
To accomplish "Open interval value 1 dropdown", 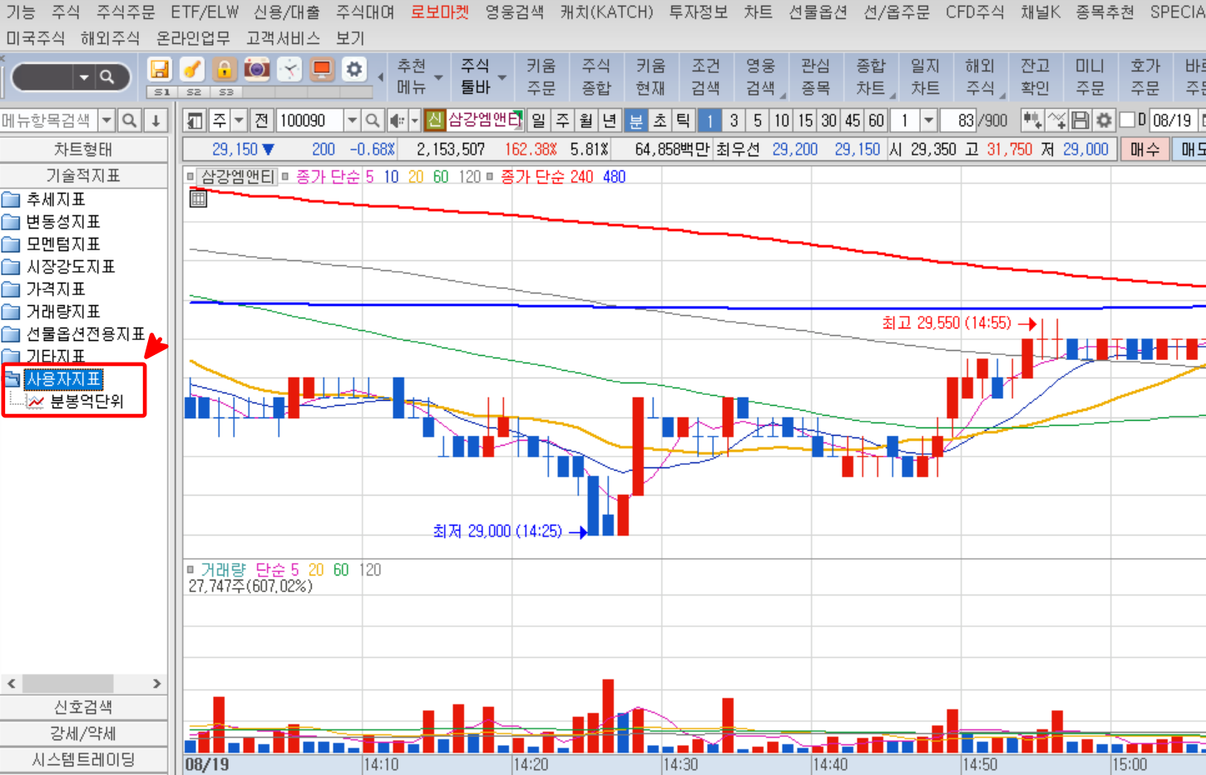I will pos(929,121).
